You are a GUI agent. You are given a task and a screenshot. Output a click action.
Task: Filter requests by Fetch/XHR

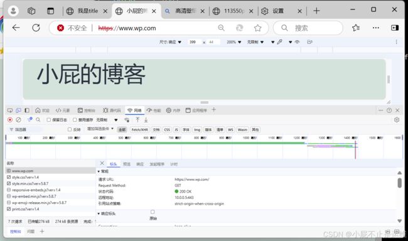[139, 130]
